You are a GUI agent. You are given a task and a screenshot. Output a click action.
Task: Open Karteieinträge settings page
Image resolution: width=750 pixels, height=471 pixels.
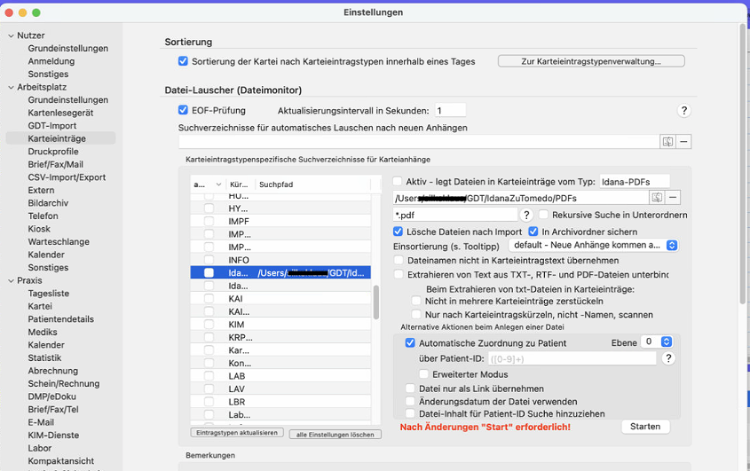57,138
